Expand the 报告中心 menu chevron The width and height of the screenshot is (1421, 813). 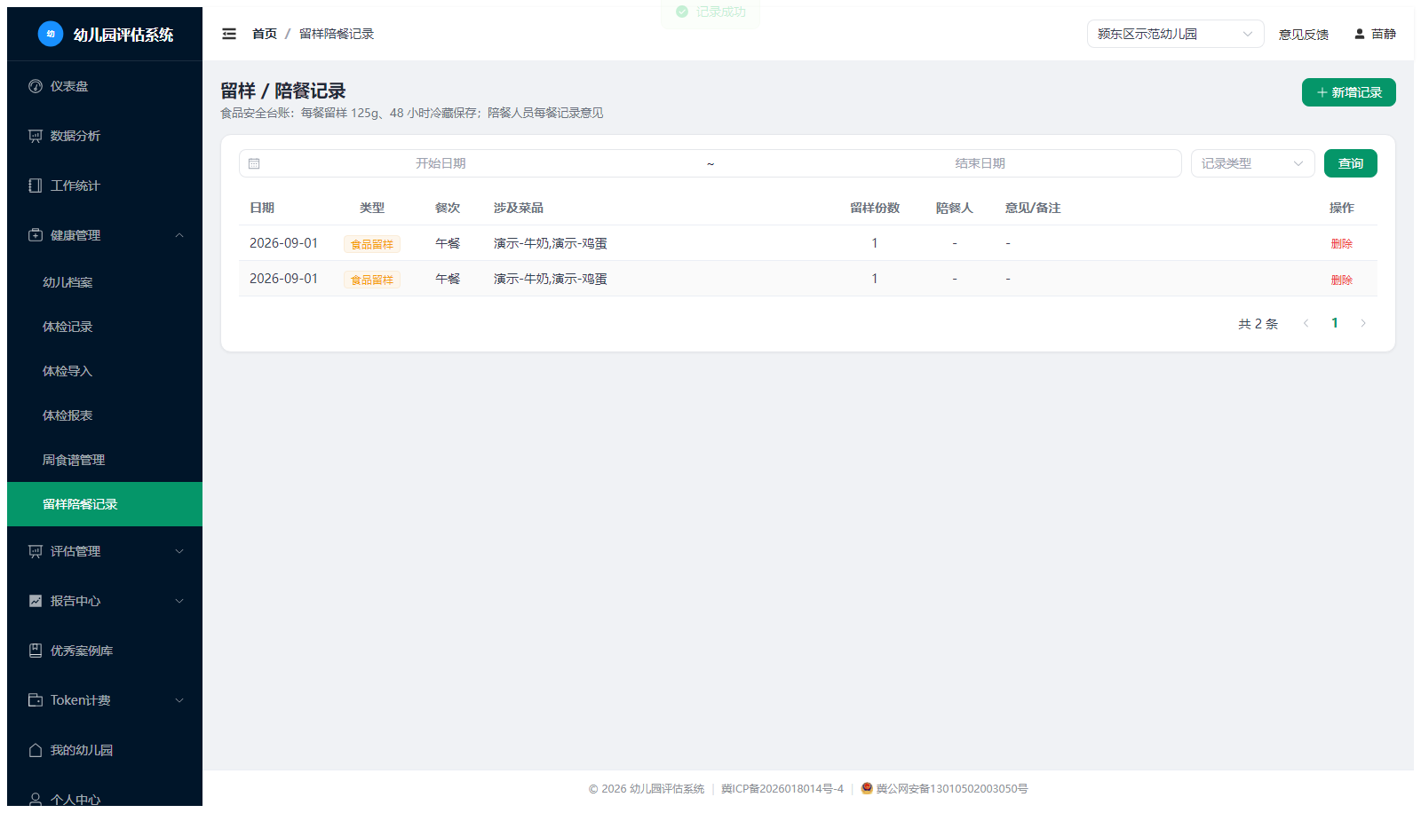179,601
